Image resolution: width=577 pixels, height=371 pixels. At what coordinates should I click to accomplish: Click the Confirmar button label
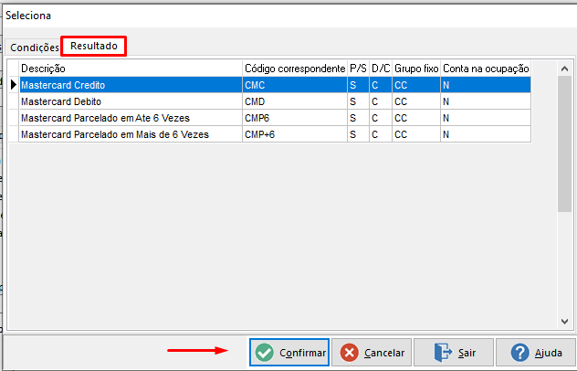(x=302, y=353)
